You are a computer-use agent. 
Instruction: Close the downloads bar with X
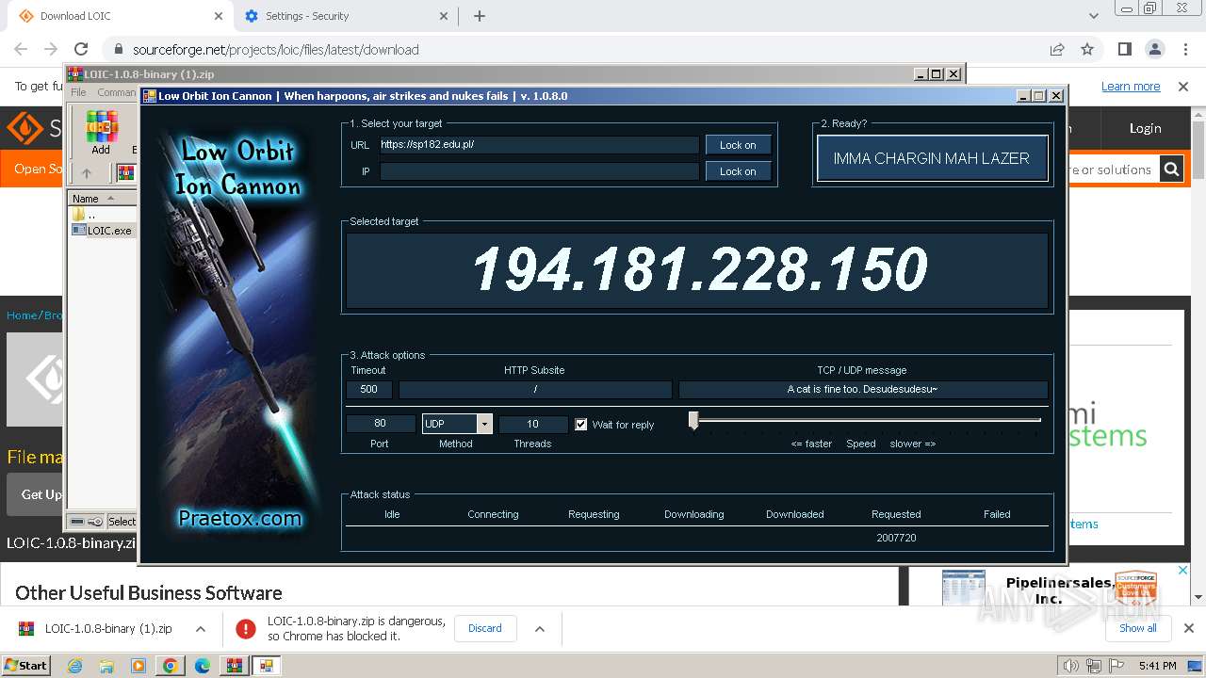pyautogui.click(x=1188, y=628)
